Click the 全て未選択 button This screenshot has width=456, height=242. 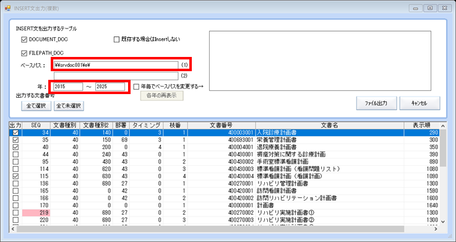(69, 106)
